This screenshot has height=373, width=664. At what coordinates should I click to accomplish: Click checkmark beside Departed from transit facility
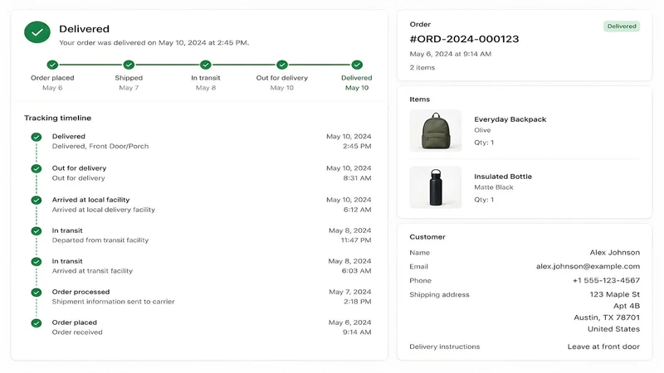tap(37, 231)
